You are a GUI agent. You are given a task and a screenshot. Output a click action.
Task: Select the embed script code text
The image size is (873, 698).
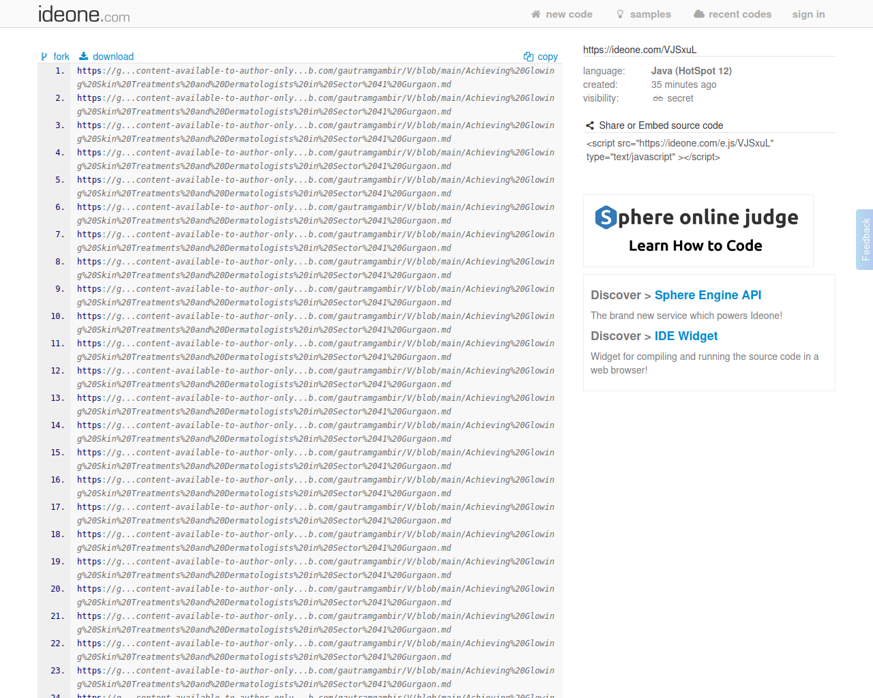[x=680, y=150]
